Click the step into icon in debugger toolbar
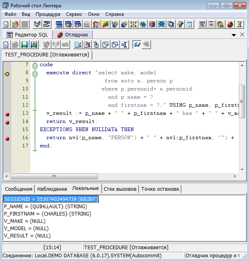This screenshot has height=261, width=249. coord(96,45)
